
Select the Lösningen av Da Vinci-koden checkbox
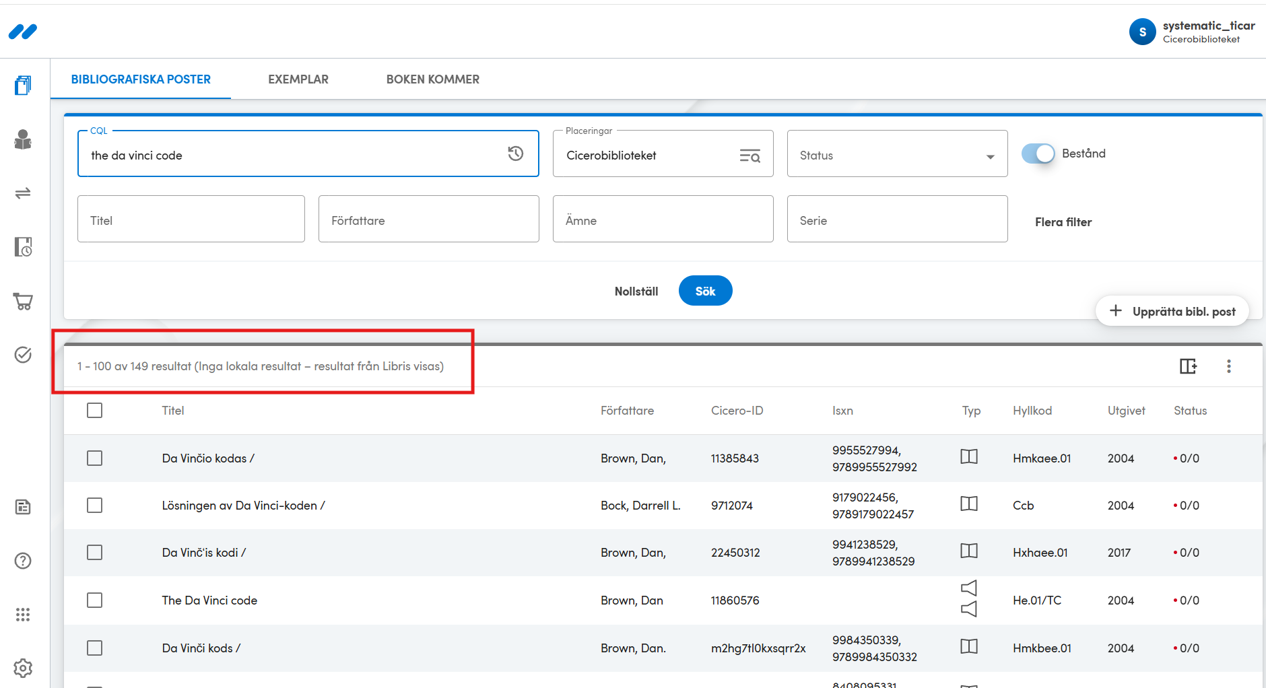(x=95, y=506)
